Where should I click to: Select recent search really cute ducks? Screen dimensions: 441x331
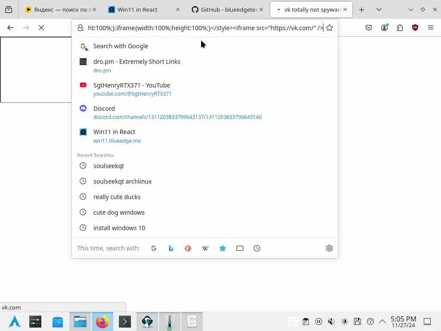[x=205, y=197]
